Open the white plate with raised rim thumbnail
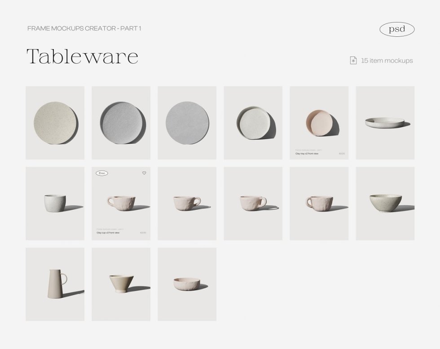 [253, 123]
